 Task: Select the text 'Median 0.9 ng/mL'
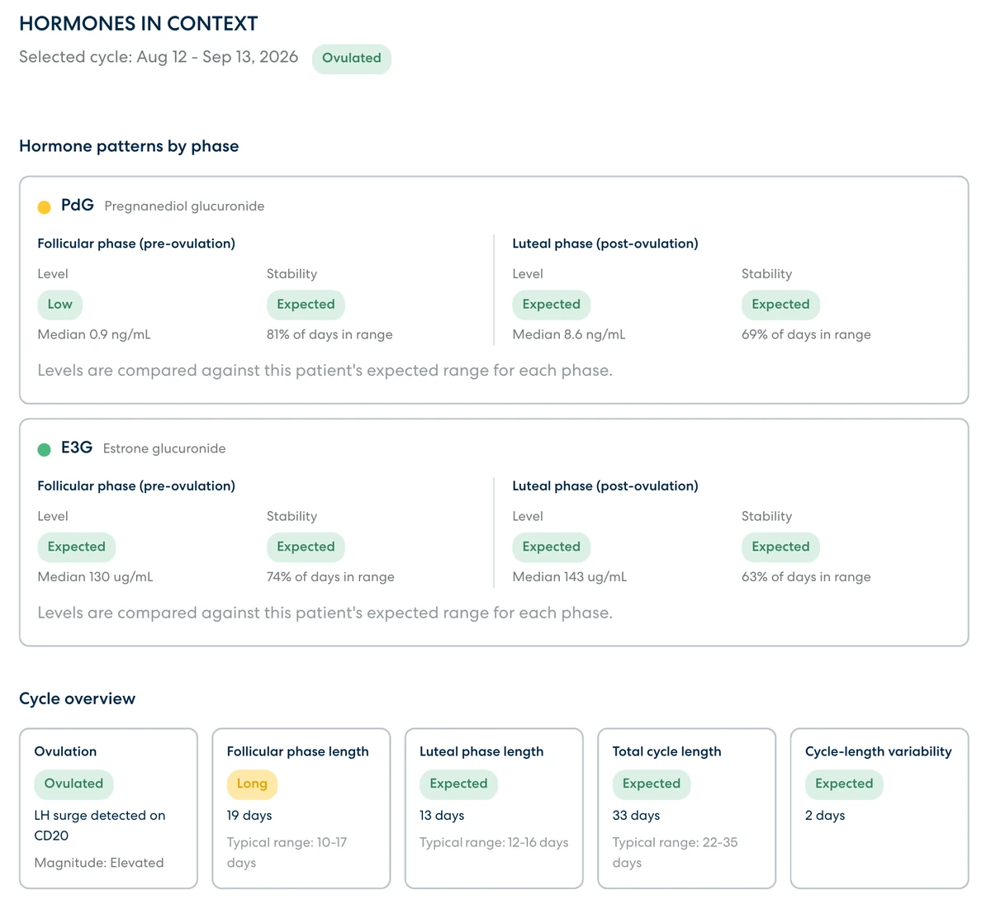click(x=94, y=335)
